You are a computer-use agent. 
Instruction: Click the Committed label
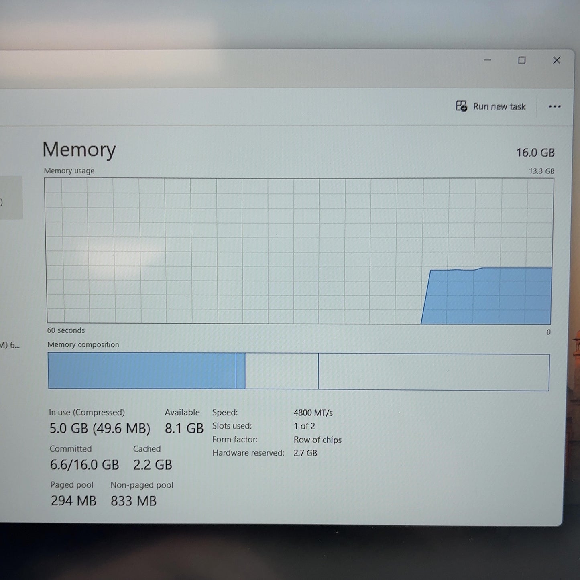point(71,449)
